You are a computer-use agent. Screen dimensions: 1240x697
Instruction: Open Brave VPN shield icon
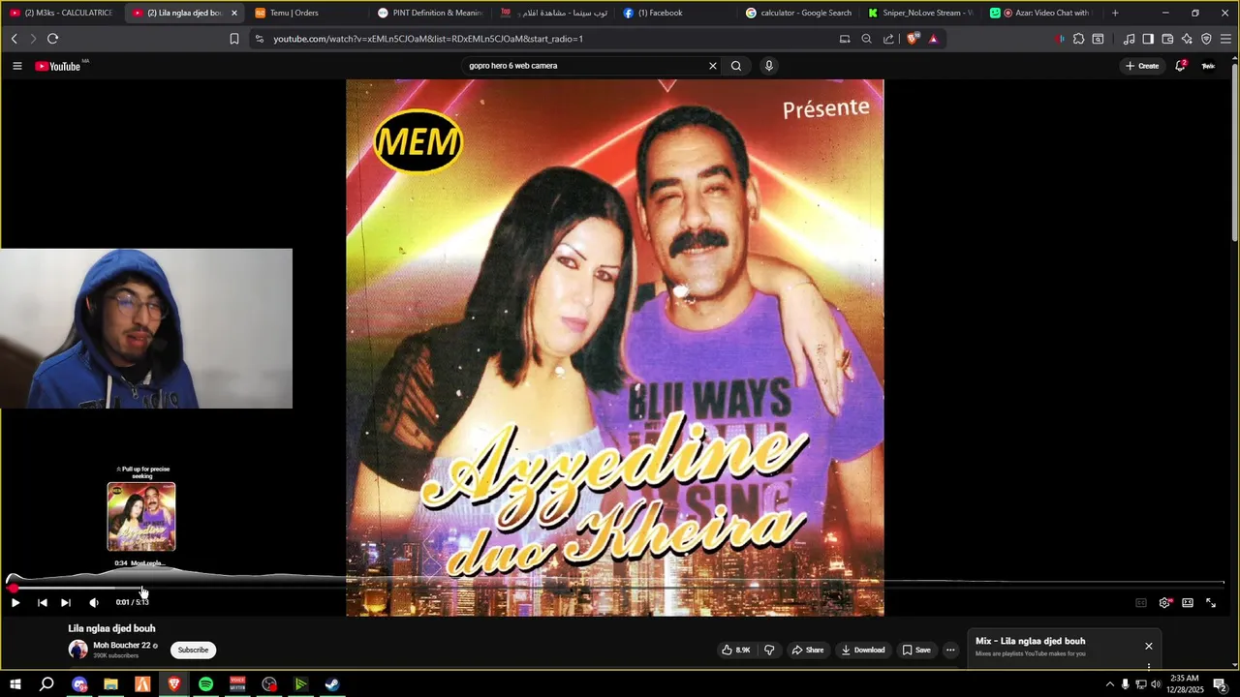(1206, 39)
